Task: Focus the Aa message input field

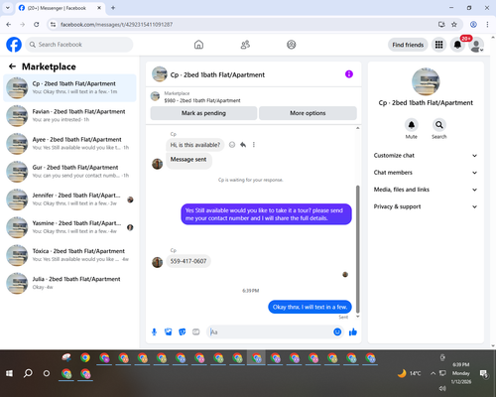Action: pyautogui.click(x=270, y=331)
